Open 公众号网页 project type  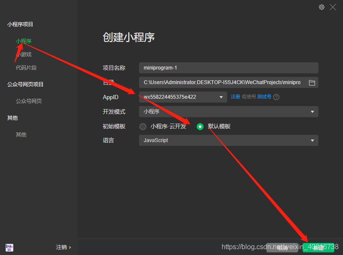pyautogui.click(x=29, y=101)
